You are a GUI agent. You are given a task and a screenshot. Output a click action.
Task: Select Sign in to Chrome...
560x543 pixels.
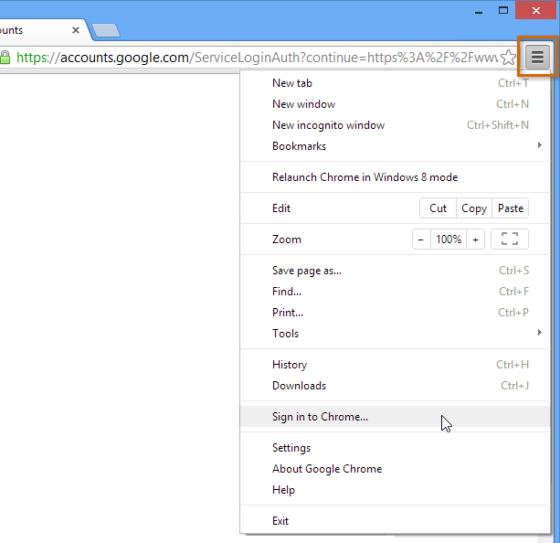395,417
